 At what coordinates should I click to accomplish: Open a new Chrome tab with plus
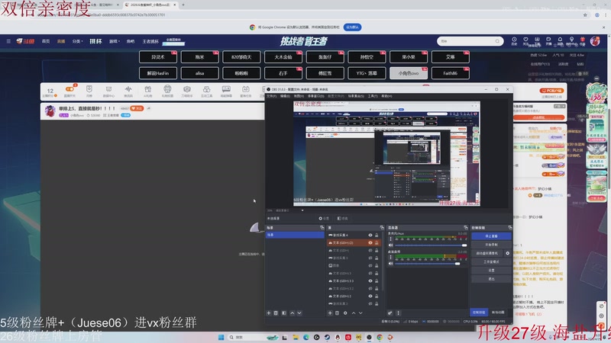pyautogui.click(x=183, y=5)
